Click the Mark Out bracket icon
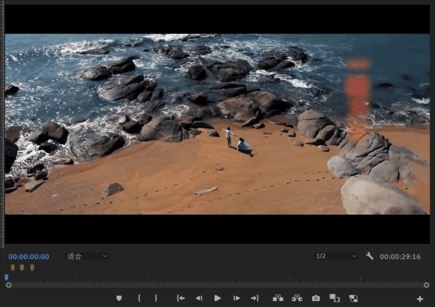 pyautogui.click(x=156, y=298)
